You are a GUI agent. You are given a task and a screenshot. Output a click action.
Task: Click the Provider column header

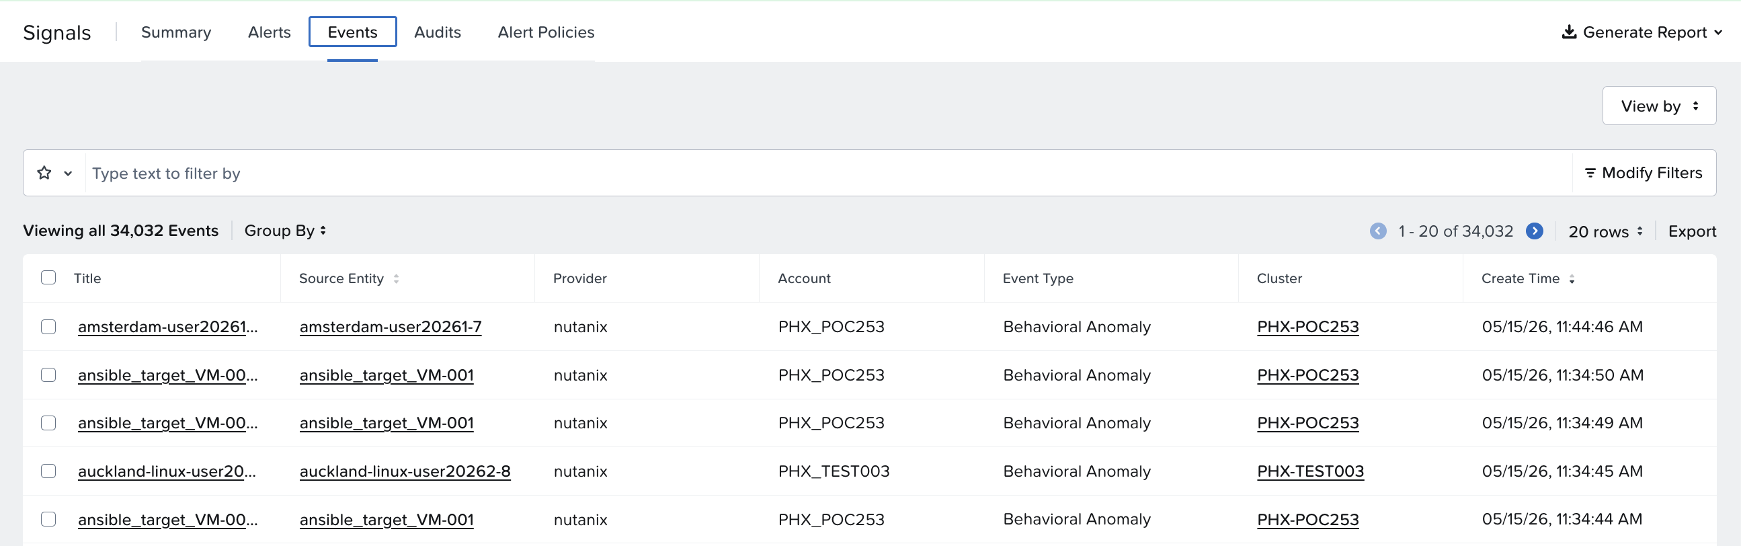pyautogui.click(x=580, y=278)
